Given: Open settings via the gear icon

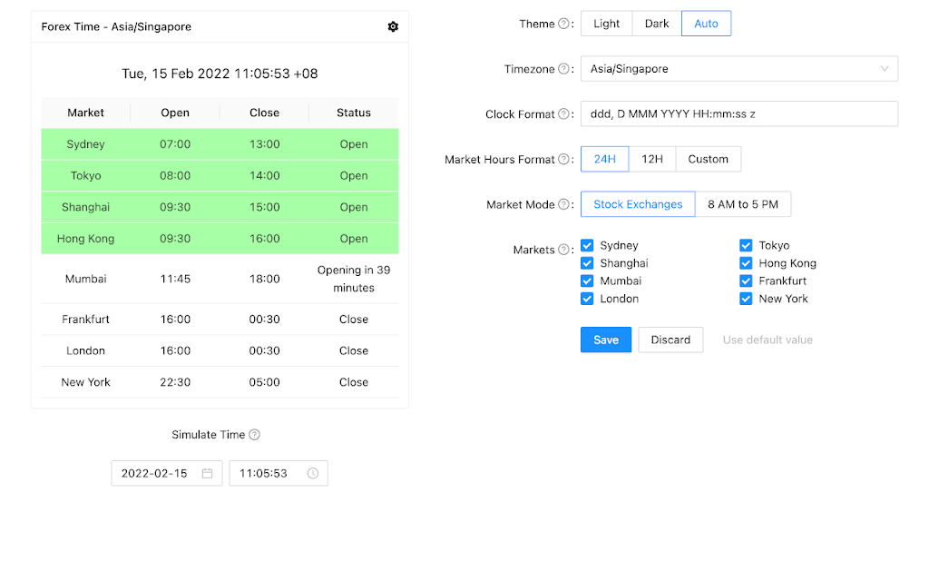Looking at the screenshot, I should pos(393,26).
